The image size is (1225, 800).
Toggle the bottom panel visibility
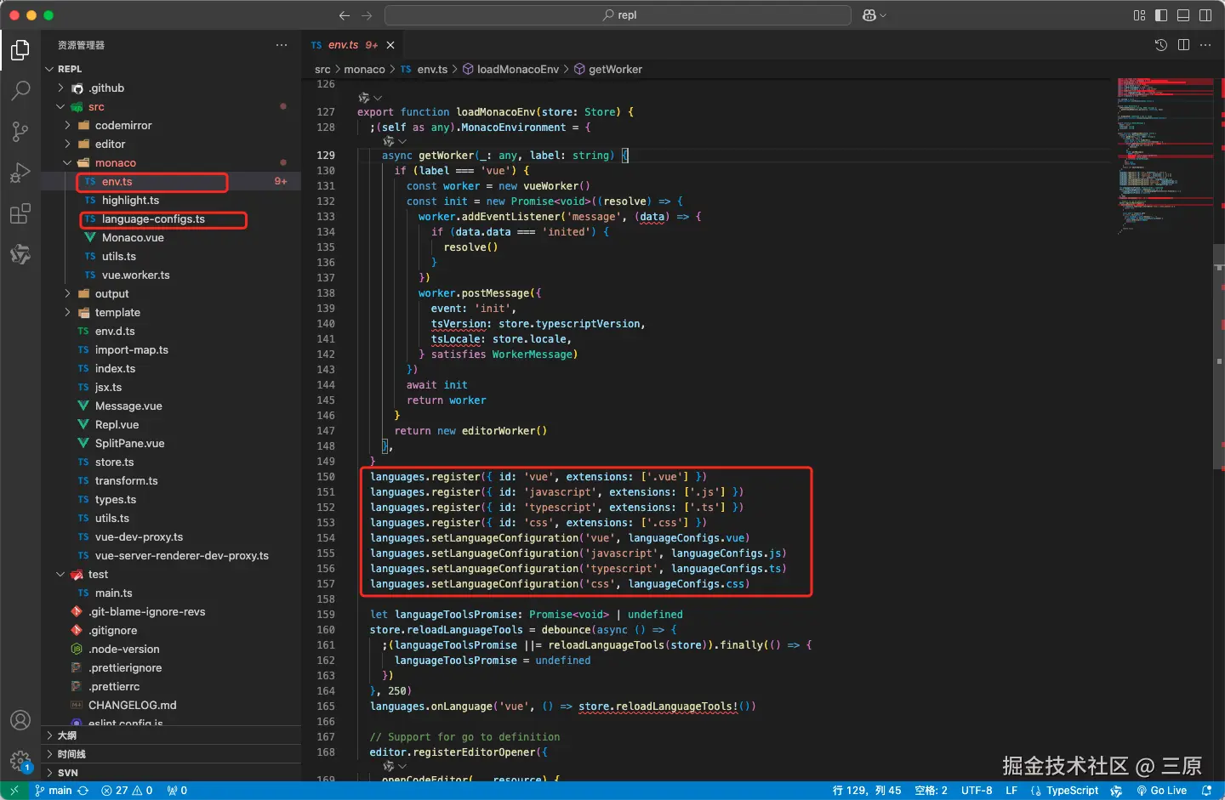pos(1183,15)
